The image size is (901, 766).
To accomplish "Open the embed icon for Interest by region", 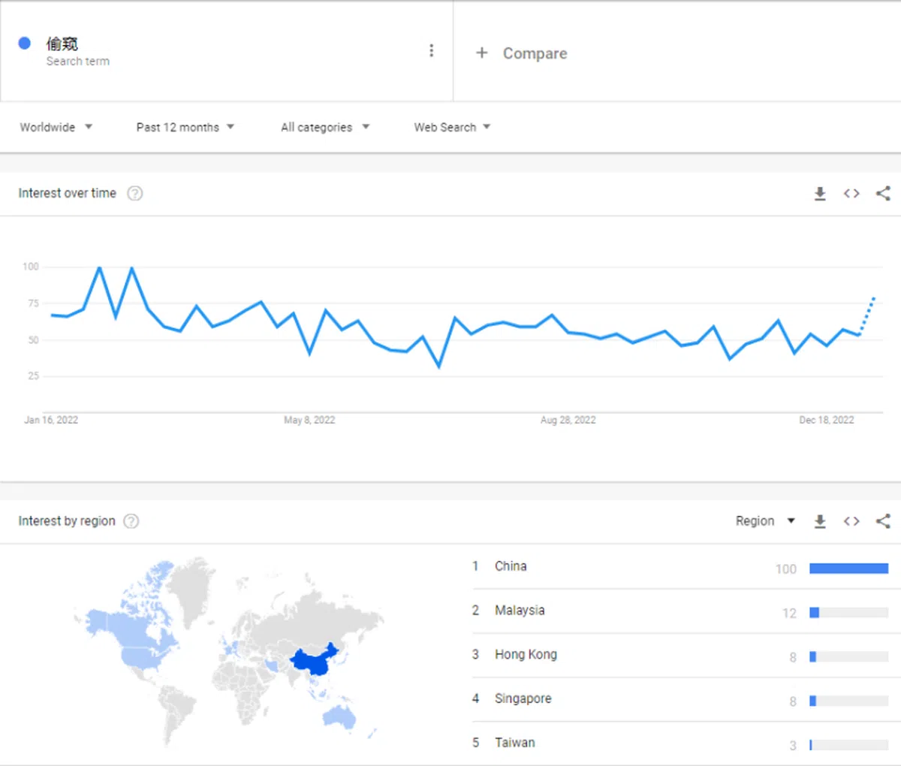I will [851, 520].
